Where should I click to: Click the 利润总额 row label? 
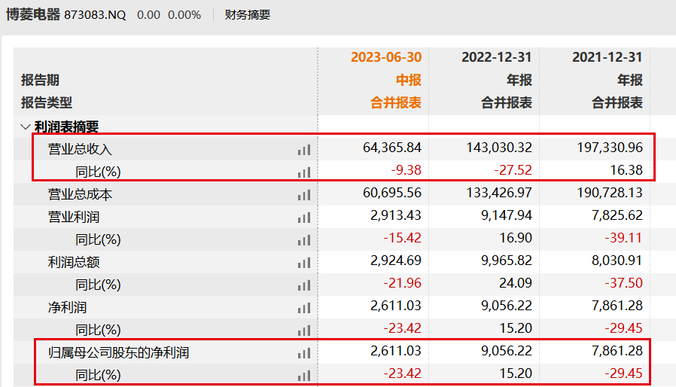[x=74, y=262]
